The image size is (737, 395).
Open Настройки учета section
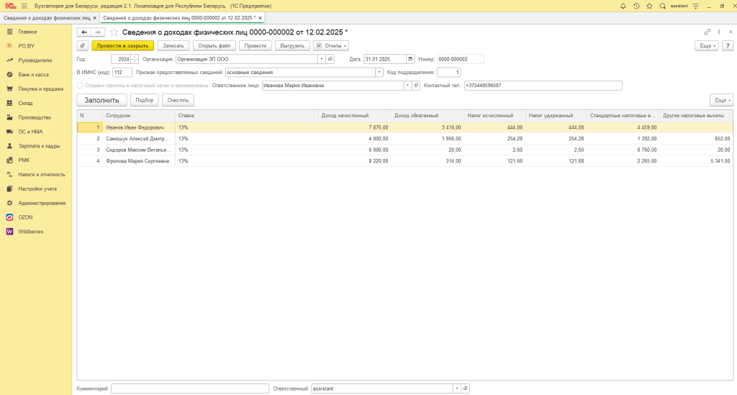coord(37,189)
